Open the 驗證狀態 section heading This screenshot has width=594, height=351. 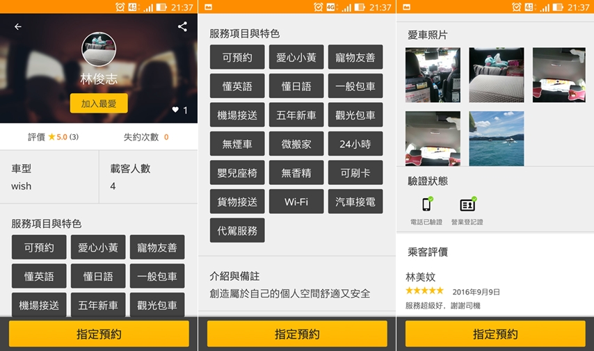[x=428, y=181]
